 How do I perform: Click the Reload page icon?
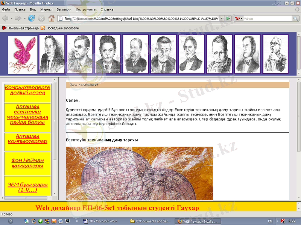point(31,18)
